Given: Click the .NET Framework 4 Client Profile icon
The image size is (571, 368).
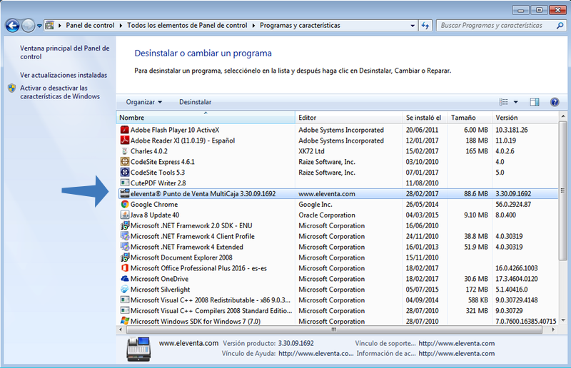Looking at the screenshot, I should (x=124, y=236).
